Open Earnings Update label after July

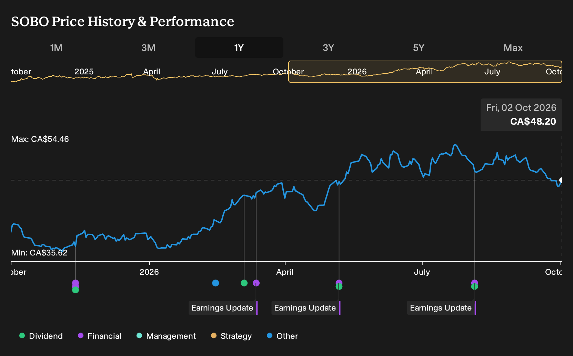(x=442, y=308)
